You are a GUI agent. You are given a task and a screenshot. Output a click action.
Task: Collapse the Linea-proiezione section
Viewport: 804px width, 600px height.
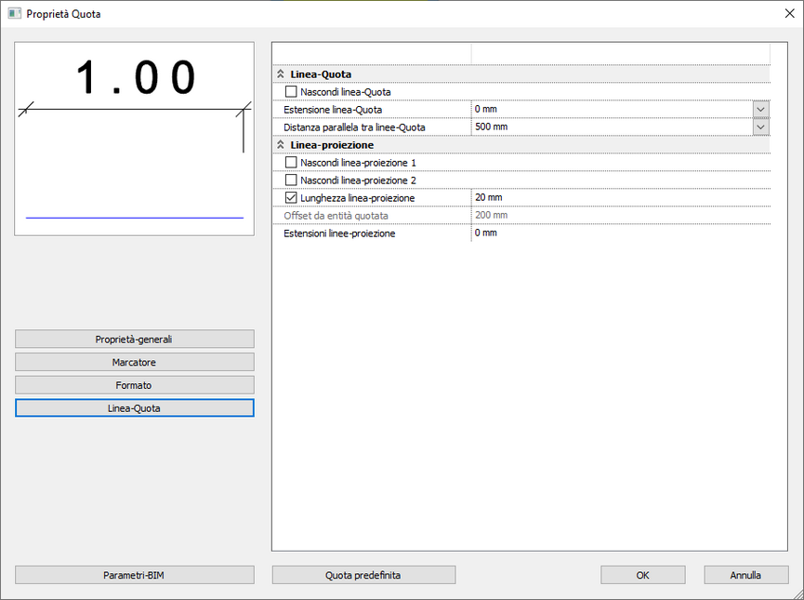pos(281,145)
